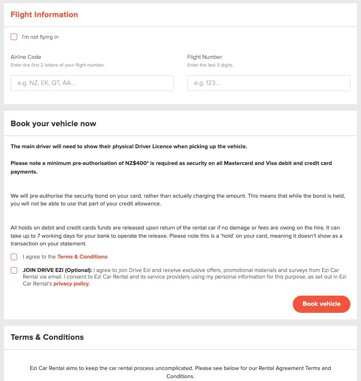The width and height of the screenshot is (361, 381).
Task: Click the "I'm not flying in" label text
Action: click(40, 37)
